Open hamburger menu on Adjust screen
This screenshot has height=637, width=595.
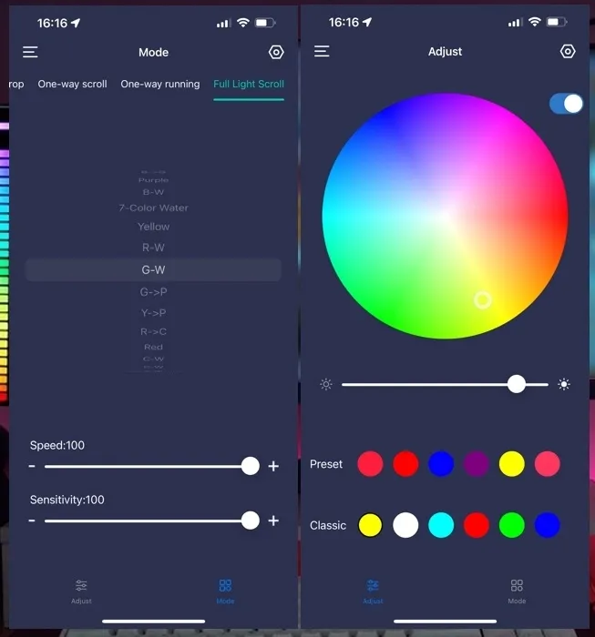point(322,52)
